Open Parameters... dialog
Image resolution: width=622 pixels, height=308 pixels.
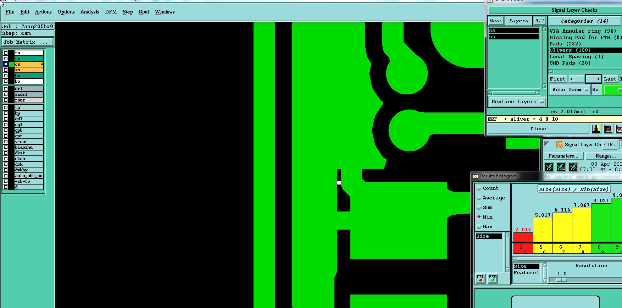(x=563, y=156)
